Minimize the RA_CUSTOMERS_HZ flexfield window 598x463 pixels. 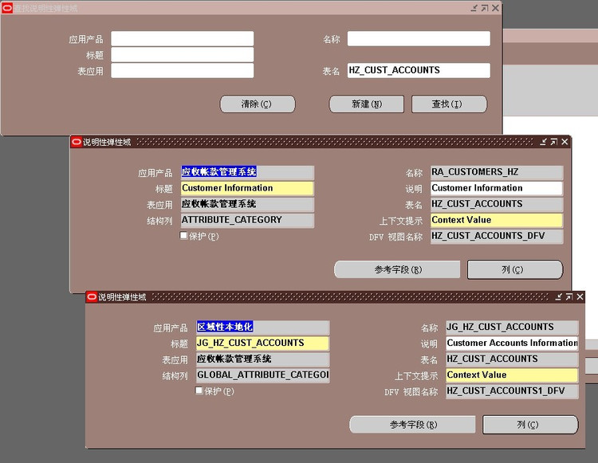pyautogui.click(x=544, y=142)
